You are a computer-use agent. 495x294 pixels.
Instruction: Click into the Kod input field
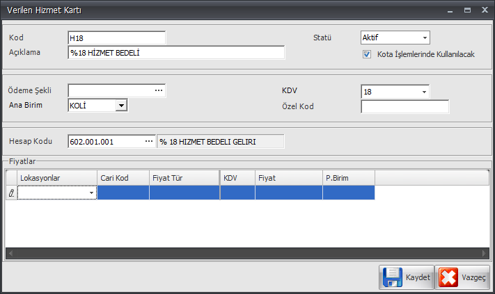(116, 38)
